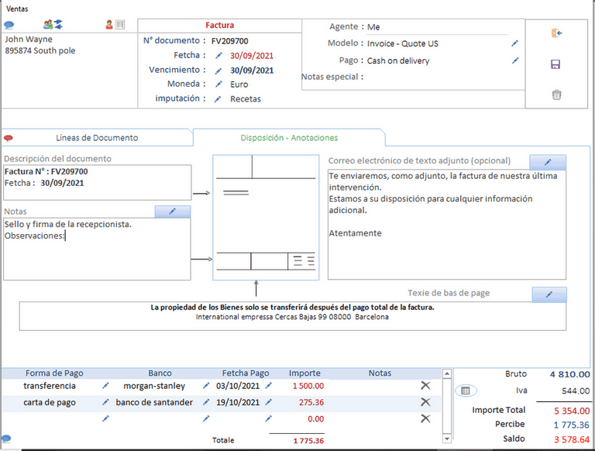Click the page layout preview diagram

coord(266,218)
